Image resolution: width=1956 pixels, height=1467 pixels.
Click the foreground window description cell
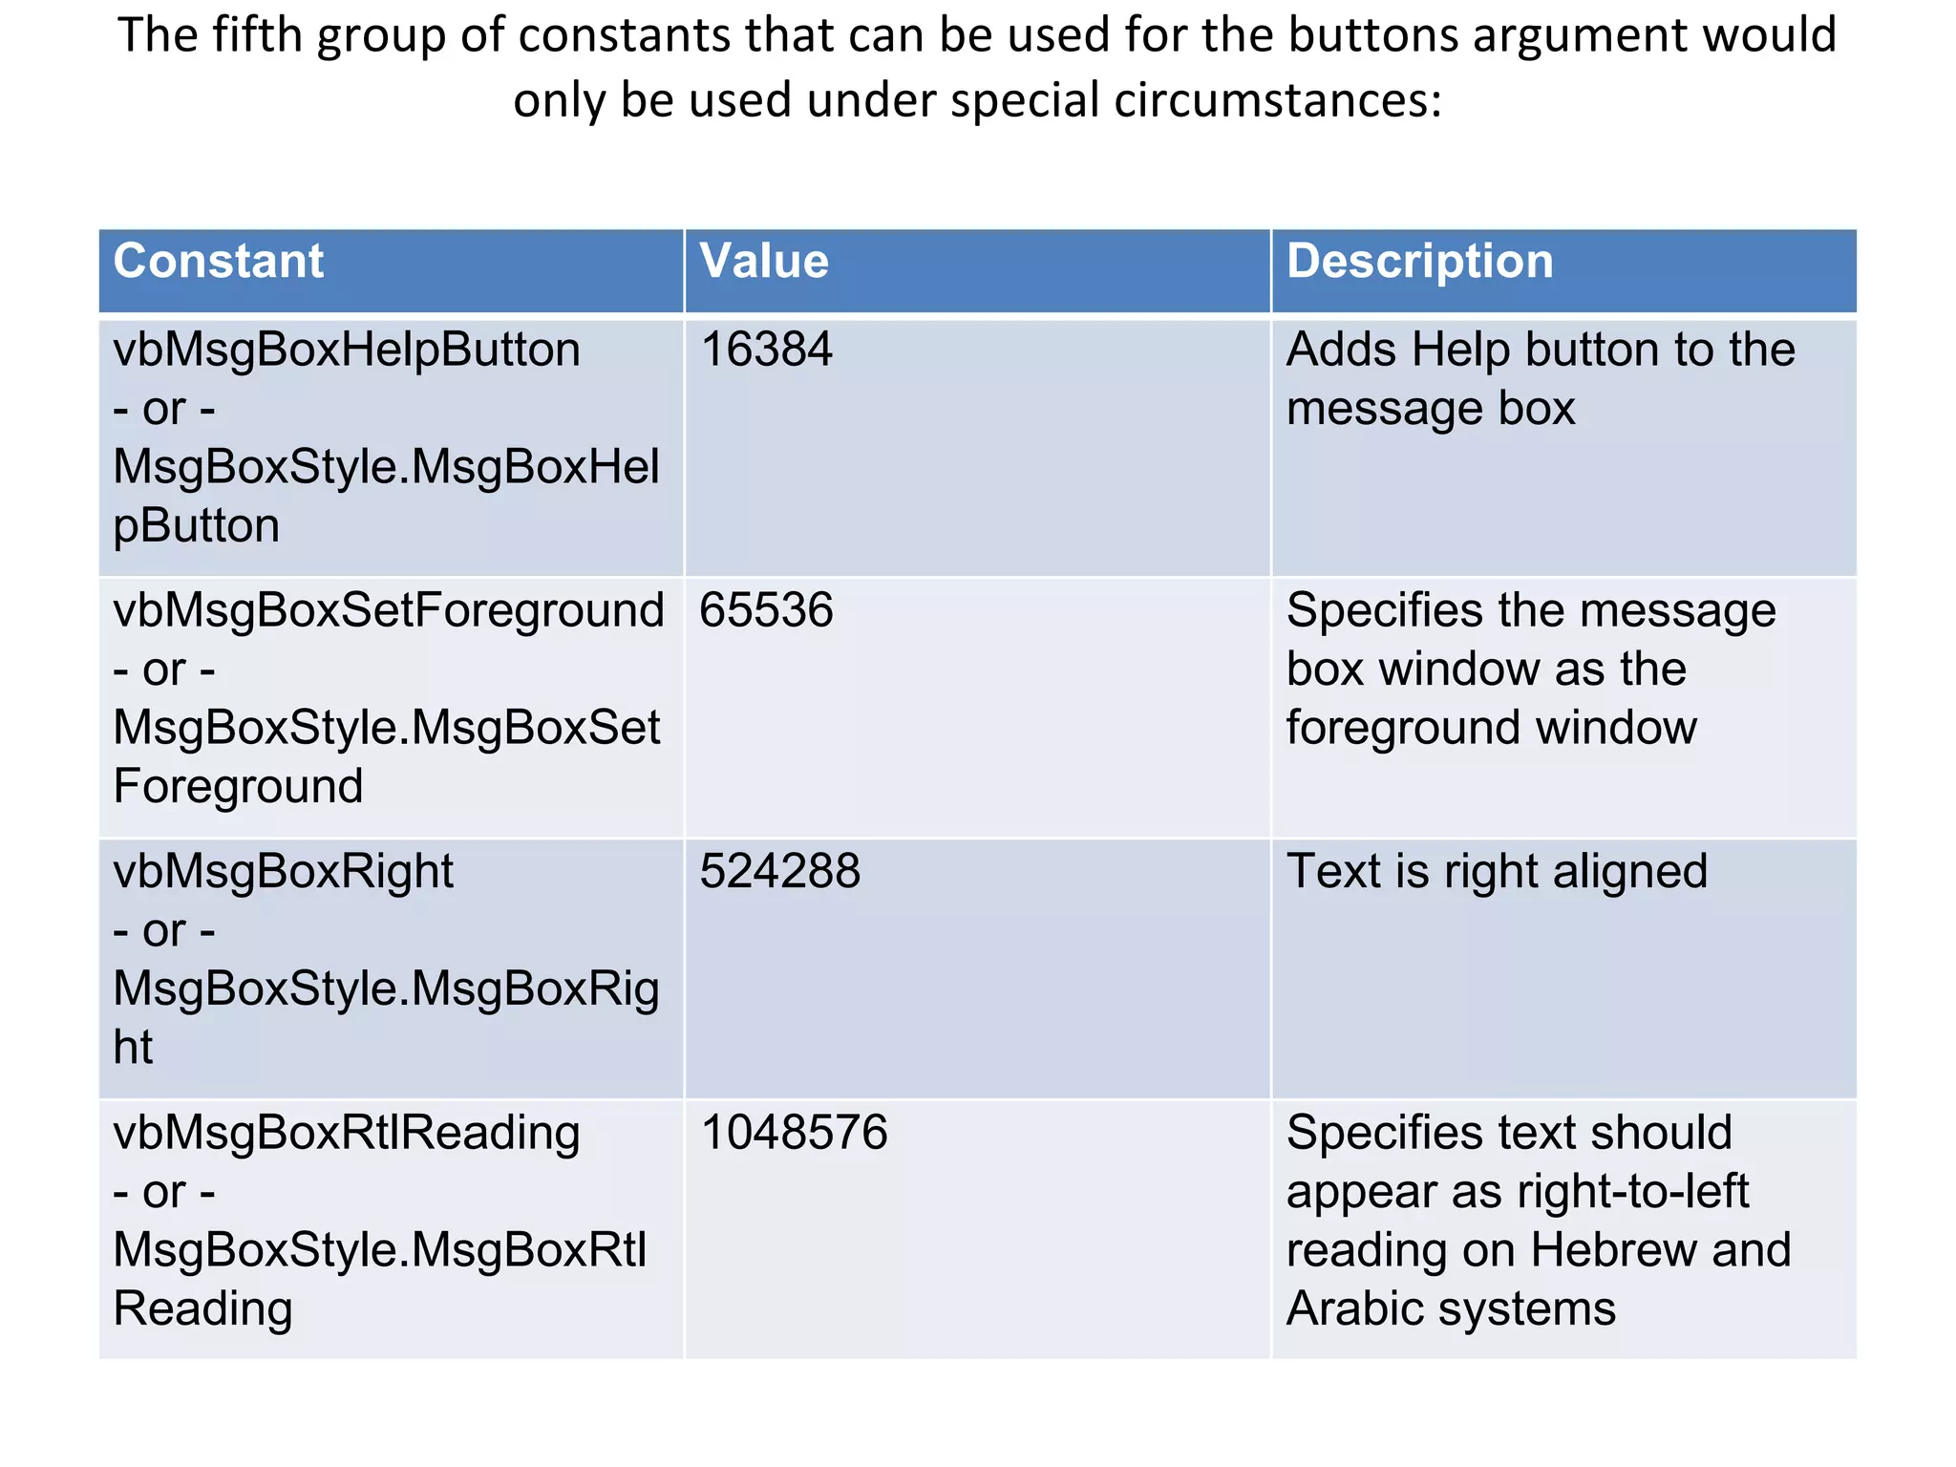1564,708
